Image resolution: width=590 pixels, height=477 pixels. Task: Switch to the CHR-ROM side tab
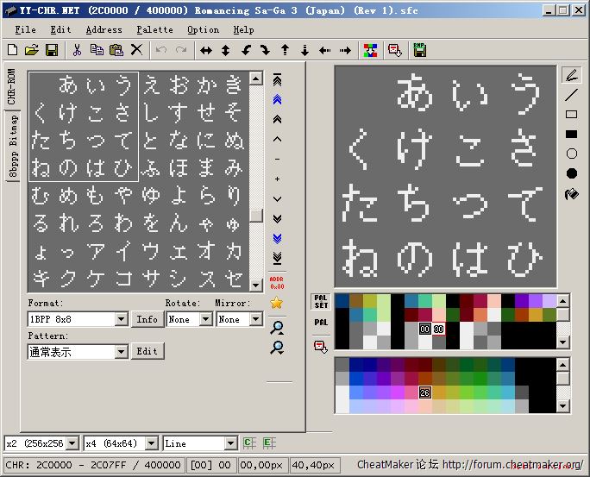pos(12,86)
